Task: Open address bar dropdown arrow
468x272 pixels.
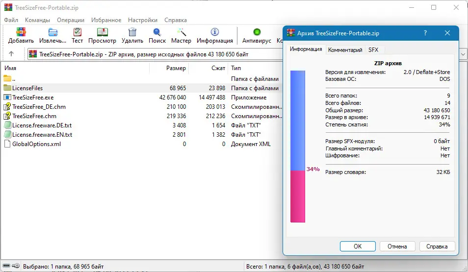Action: [463, 54]
